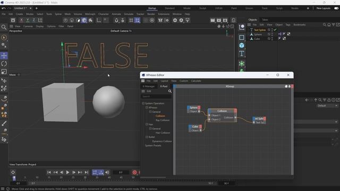Click the Text spline tool icon
The width and height of the screenshot is (340, 191).
click(x=242, y=54)
